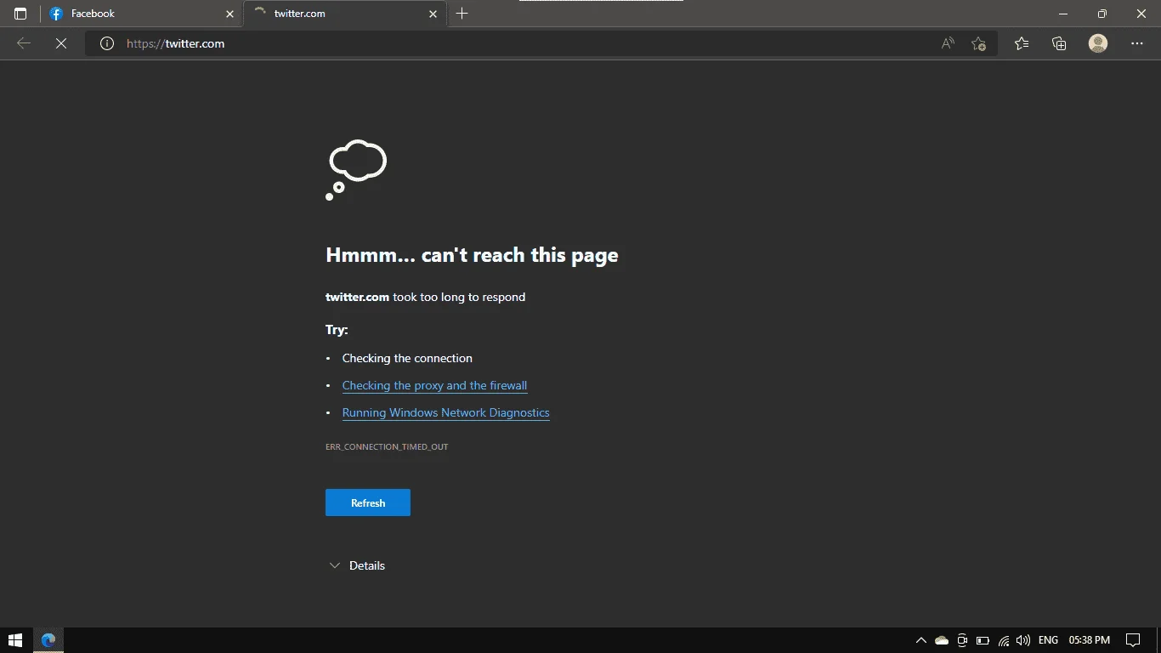Click the "Checking the connection" text

pyautogui.click(x=407, y=358)
